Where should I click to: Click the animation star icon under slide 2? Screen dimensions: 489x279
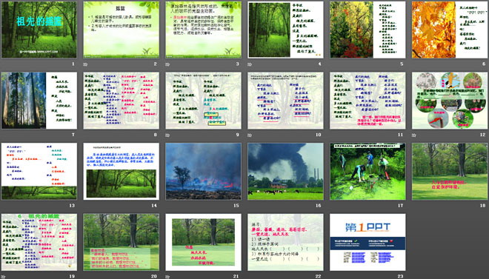tap(85, 64)
